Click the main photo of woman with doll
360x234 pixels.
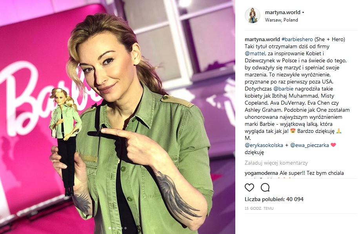click(118, 117)
